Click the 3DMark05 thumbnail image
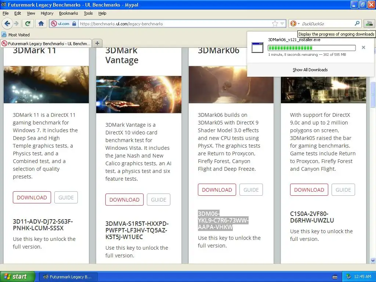The height and width of the screenshot is (282, 376). coord(323,90)
